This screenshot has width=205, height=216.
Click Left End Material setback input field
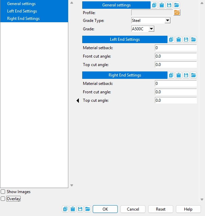tap(175, 48)
